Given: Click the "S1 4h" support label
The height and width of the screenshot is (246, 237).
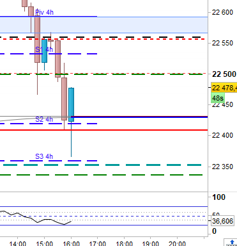Looking at the screenshot, I should (x=44, y=49).
